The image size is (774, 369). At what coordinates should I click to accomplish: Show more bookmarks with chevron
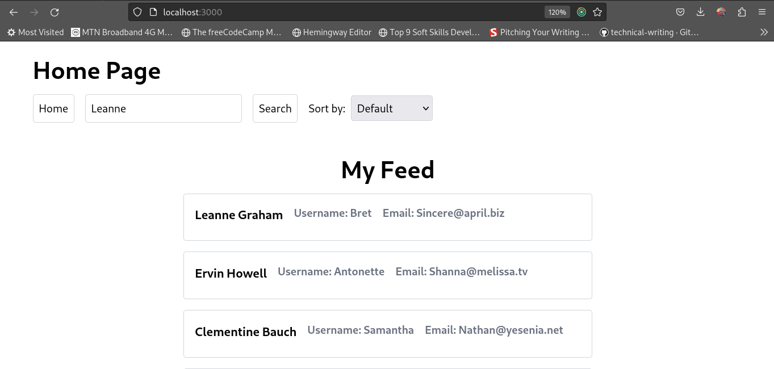pyautogui.click(x=764, y=32)
